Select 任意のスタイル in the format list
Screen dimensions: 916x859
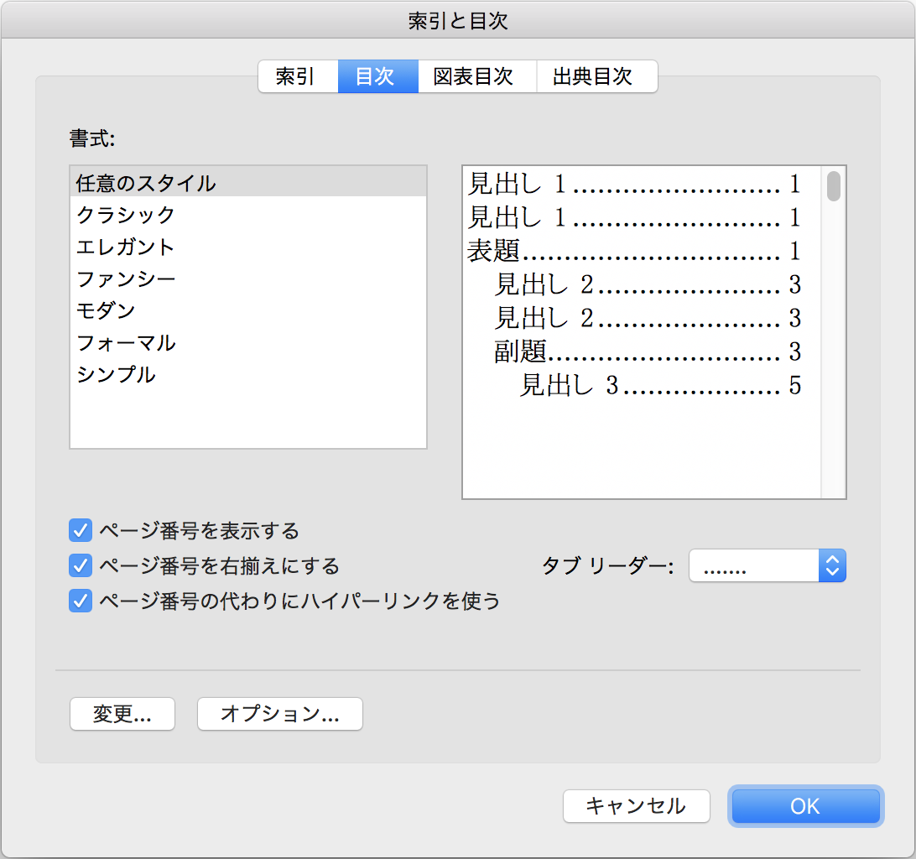click(x=147, y=183)
